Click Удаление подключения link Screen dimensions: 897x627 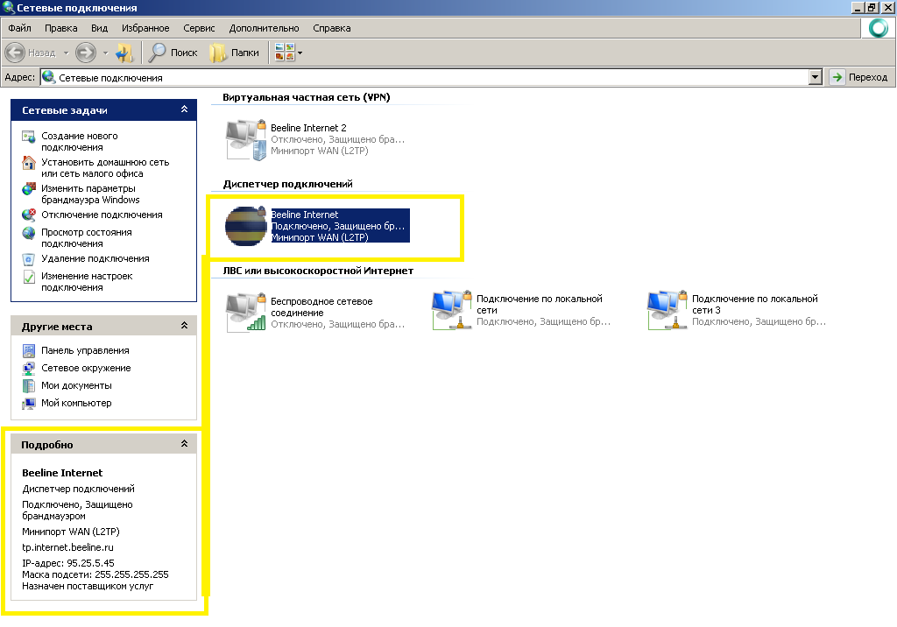pos(95,258)
